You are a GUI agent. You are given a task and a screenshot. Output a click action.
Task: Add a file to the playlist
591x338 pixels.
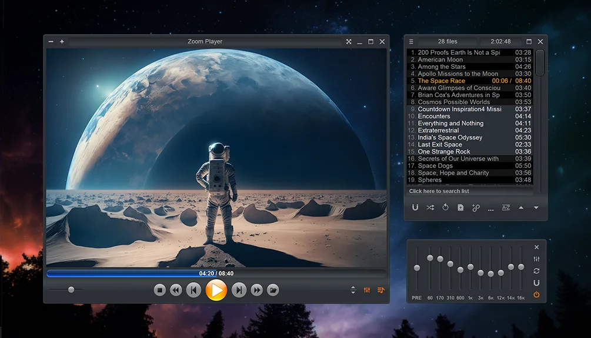(460, 207)
